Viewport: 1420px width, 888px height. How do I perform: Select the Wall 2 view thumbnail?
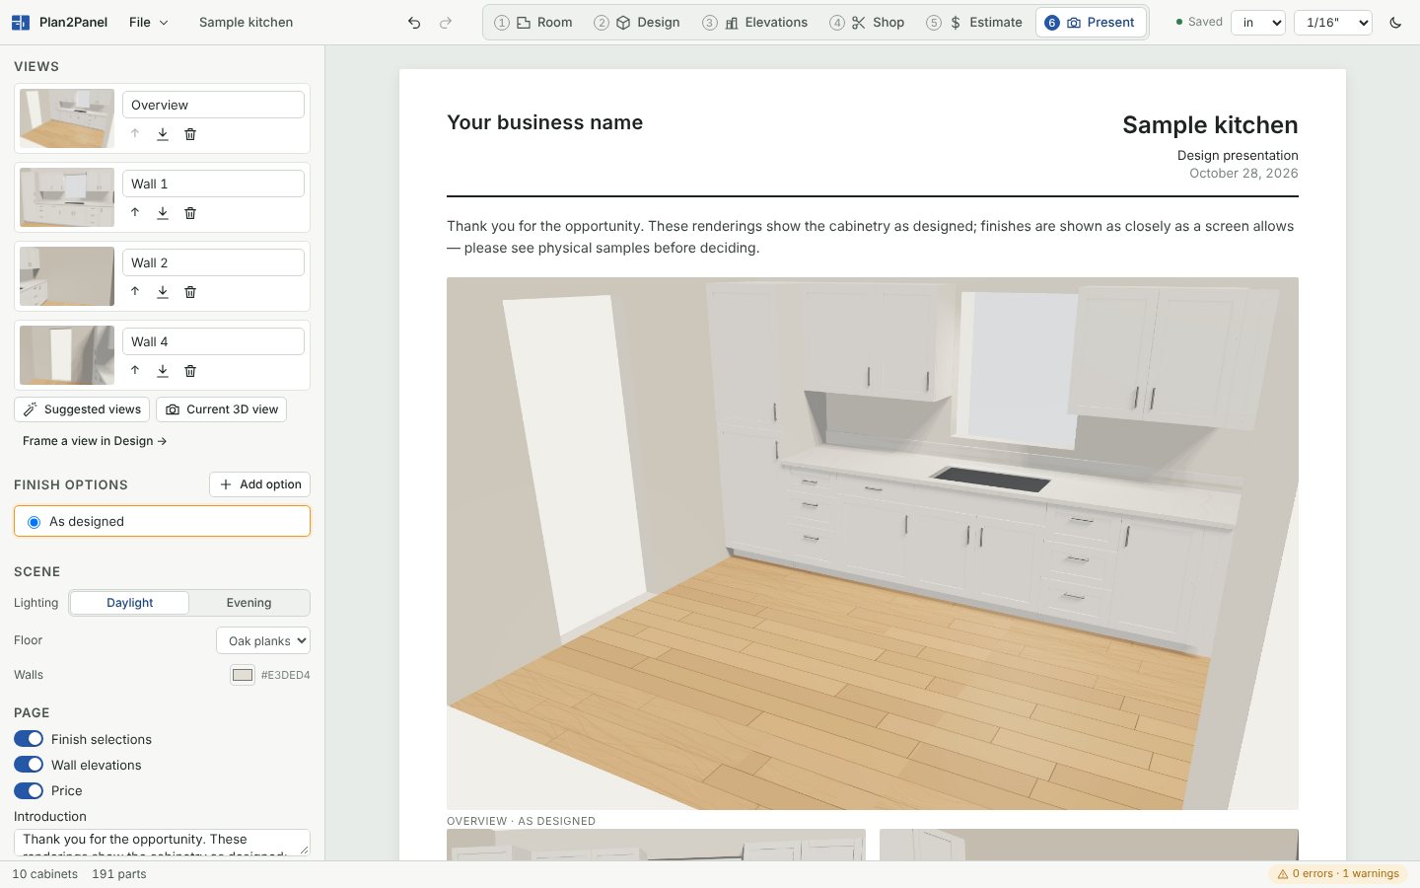pos(67,276)
